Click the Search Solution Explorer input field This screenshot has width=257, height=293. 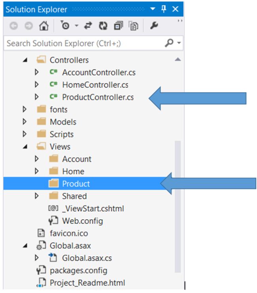[93, 43]
